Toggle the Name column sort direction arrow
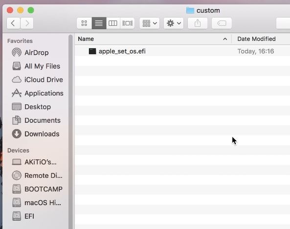Image resolution: width=290 pixels, height=229 pixels. click(225, 39)
